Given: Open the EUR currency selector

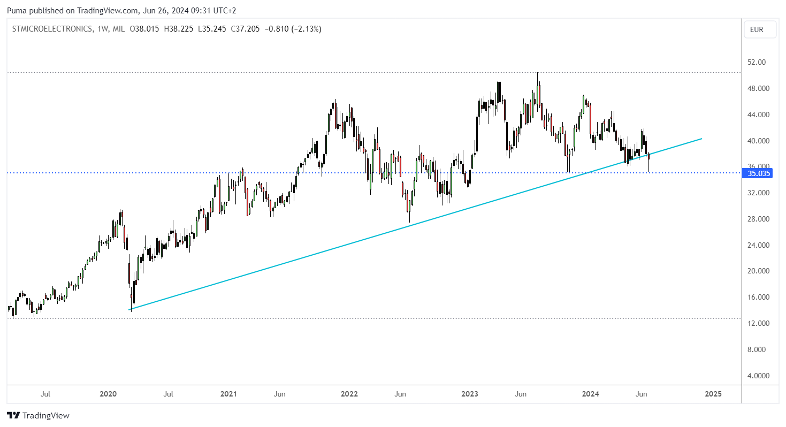Looking at the screenshot, I should 760,29.
